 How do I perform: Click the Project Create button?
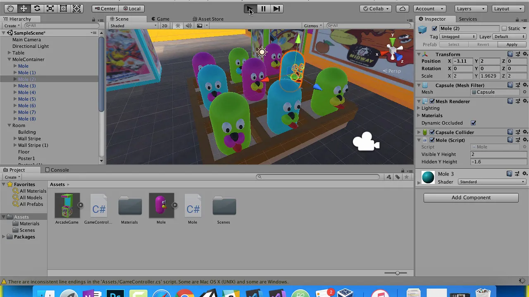(x=12, y=177)
